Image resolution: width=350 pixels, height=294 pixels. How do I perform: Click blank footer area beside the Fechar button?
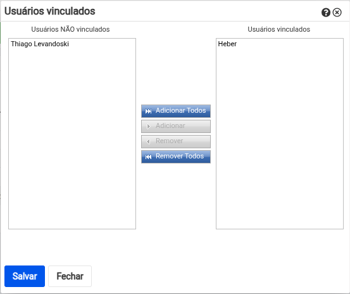[x=219, y=276]
